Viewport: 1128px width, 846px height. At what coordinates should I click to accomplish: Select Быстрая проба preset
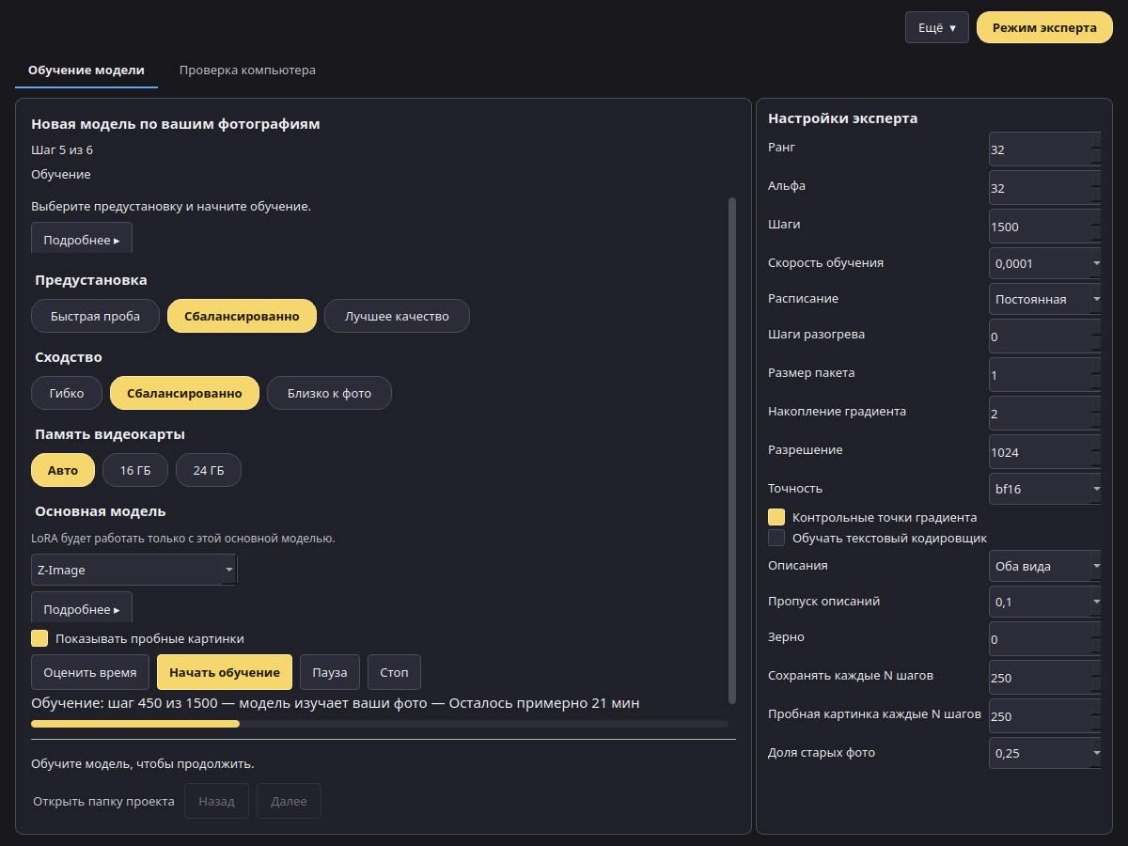click(x=96, y=316)
